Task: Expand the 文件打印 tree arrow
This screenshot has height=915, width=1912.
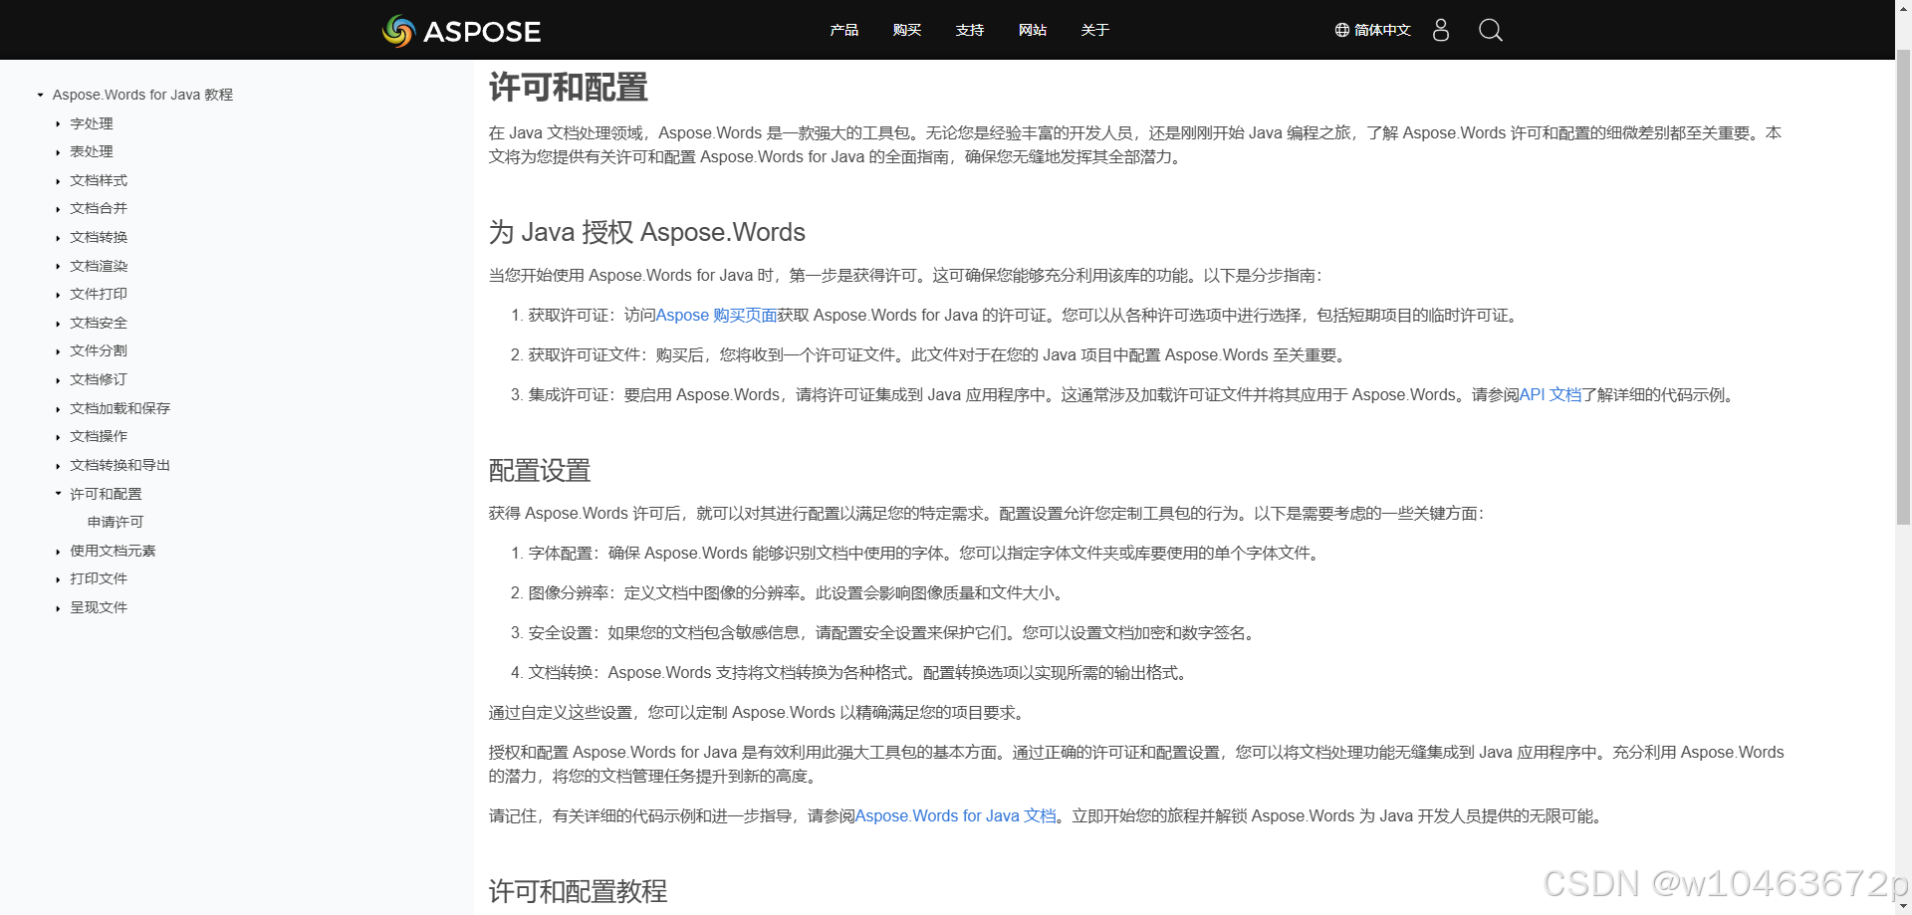Action: click(58, 295)
